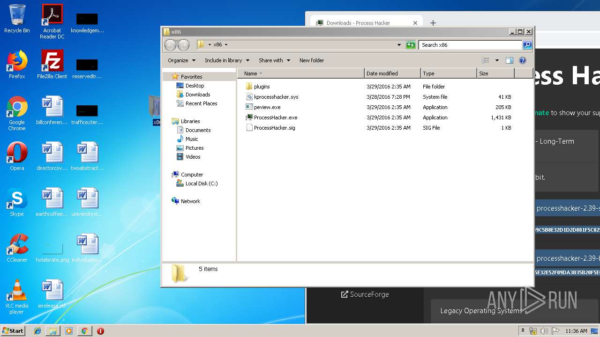
Task: Open Google Chrome desktop shortcut
Action: [17, 113]
